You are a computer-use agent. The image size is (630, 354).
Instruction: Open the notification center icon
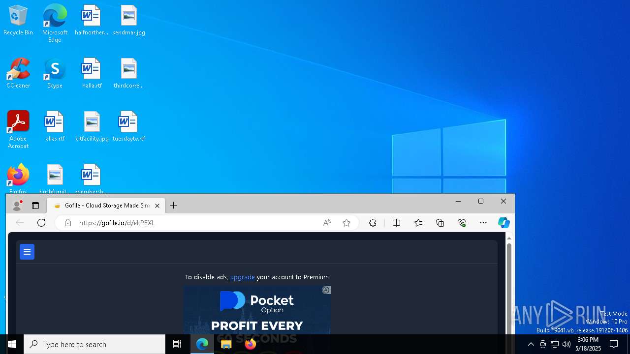(614, 344)
